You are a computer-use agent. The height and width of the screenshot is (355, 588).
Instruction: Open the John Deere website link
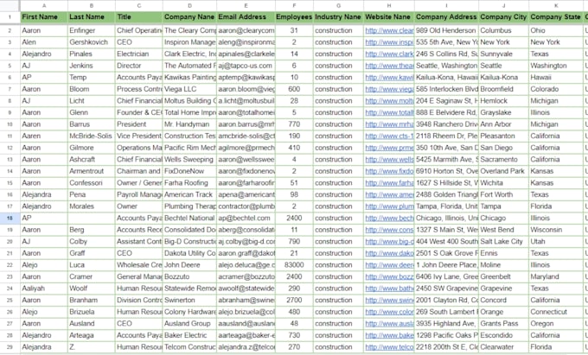click(389, 265)
